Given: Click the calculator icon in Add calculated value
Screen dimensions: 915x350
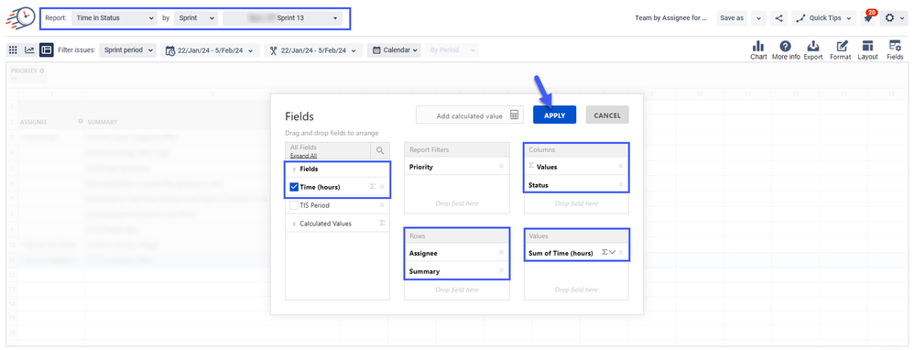Looking at the screenshot, I should [x=514, y=115].
